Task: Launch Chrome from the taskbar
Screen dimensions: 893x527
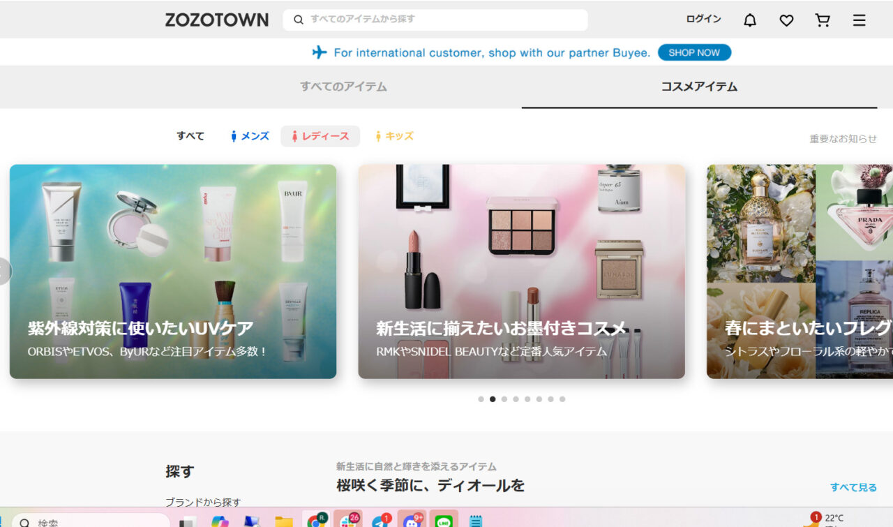Action: pos(315,520)
